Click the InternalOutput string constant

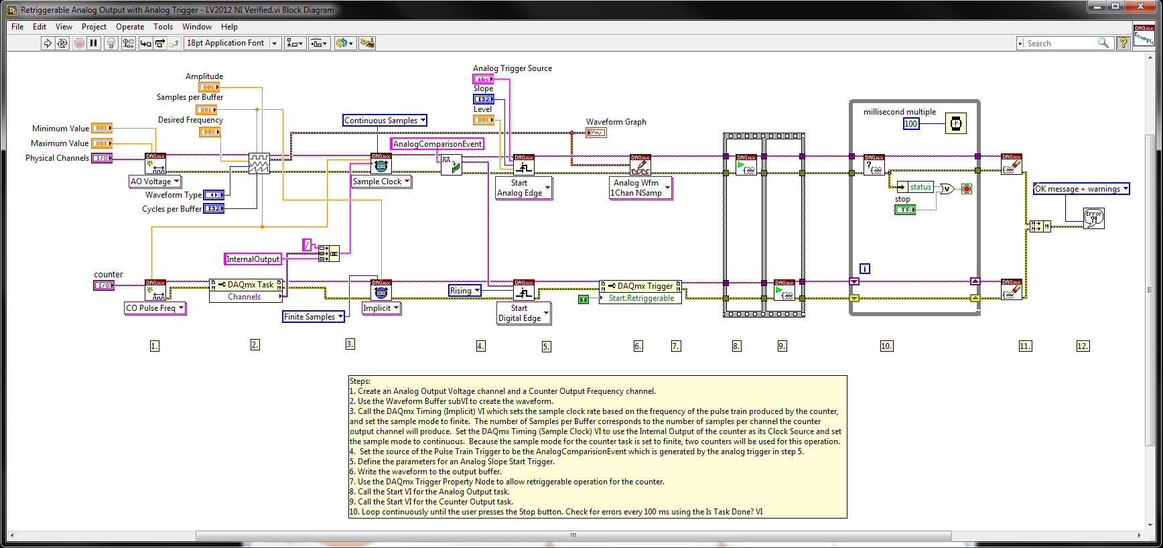point(253,259)
